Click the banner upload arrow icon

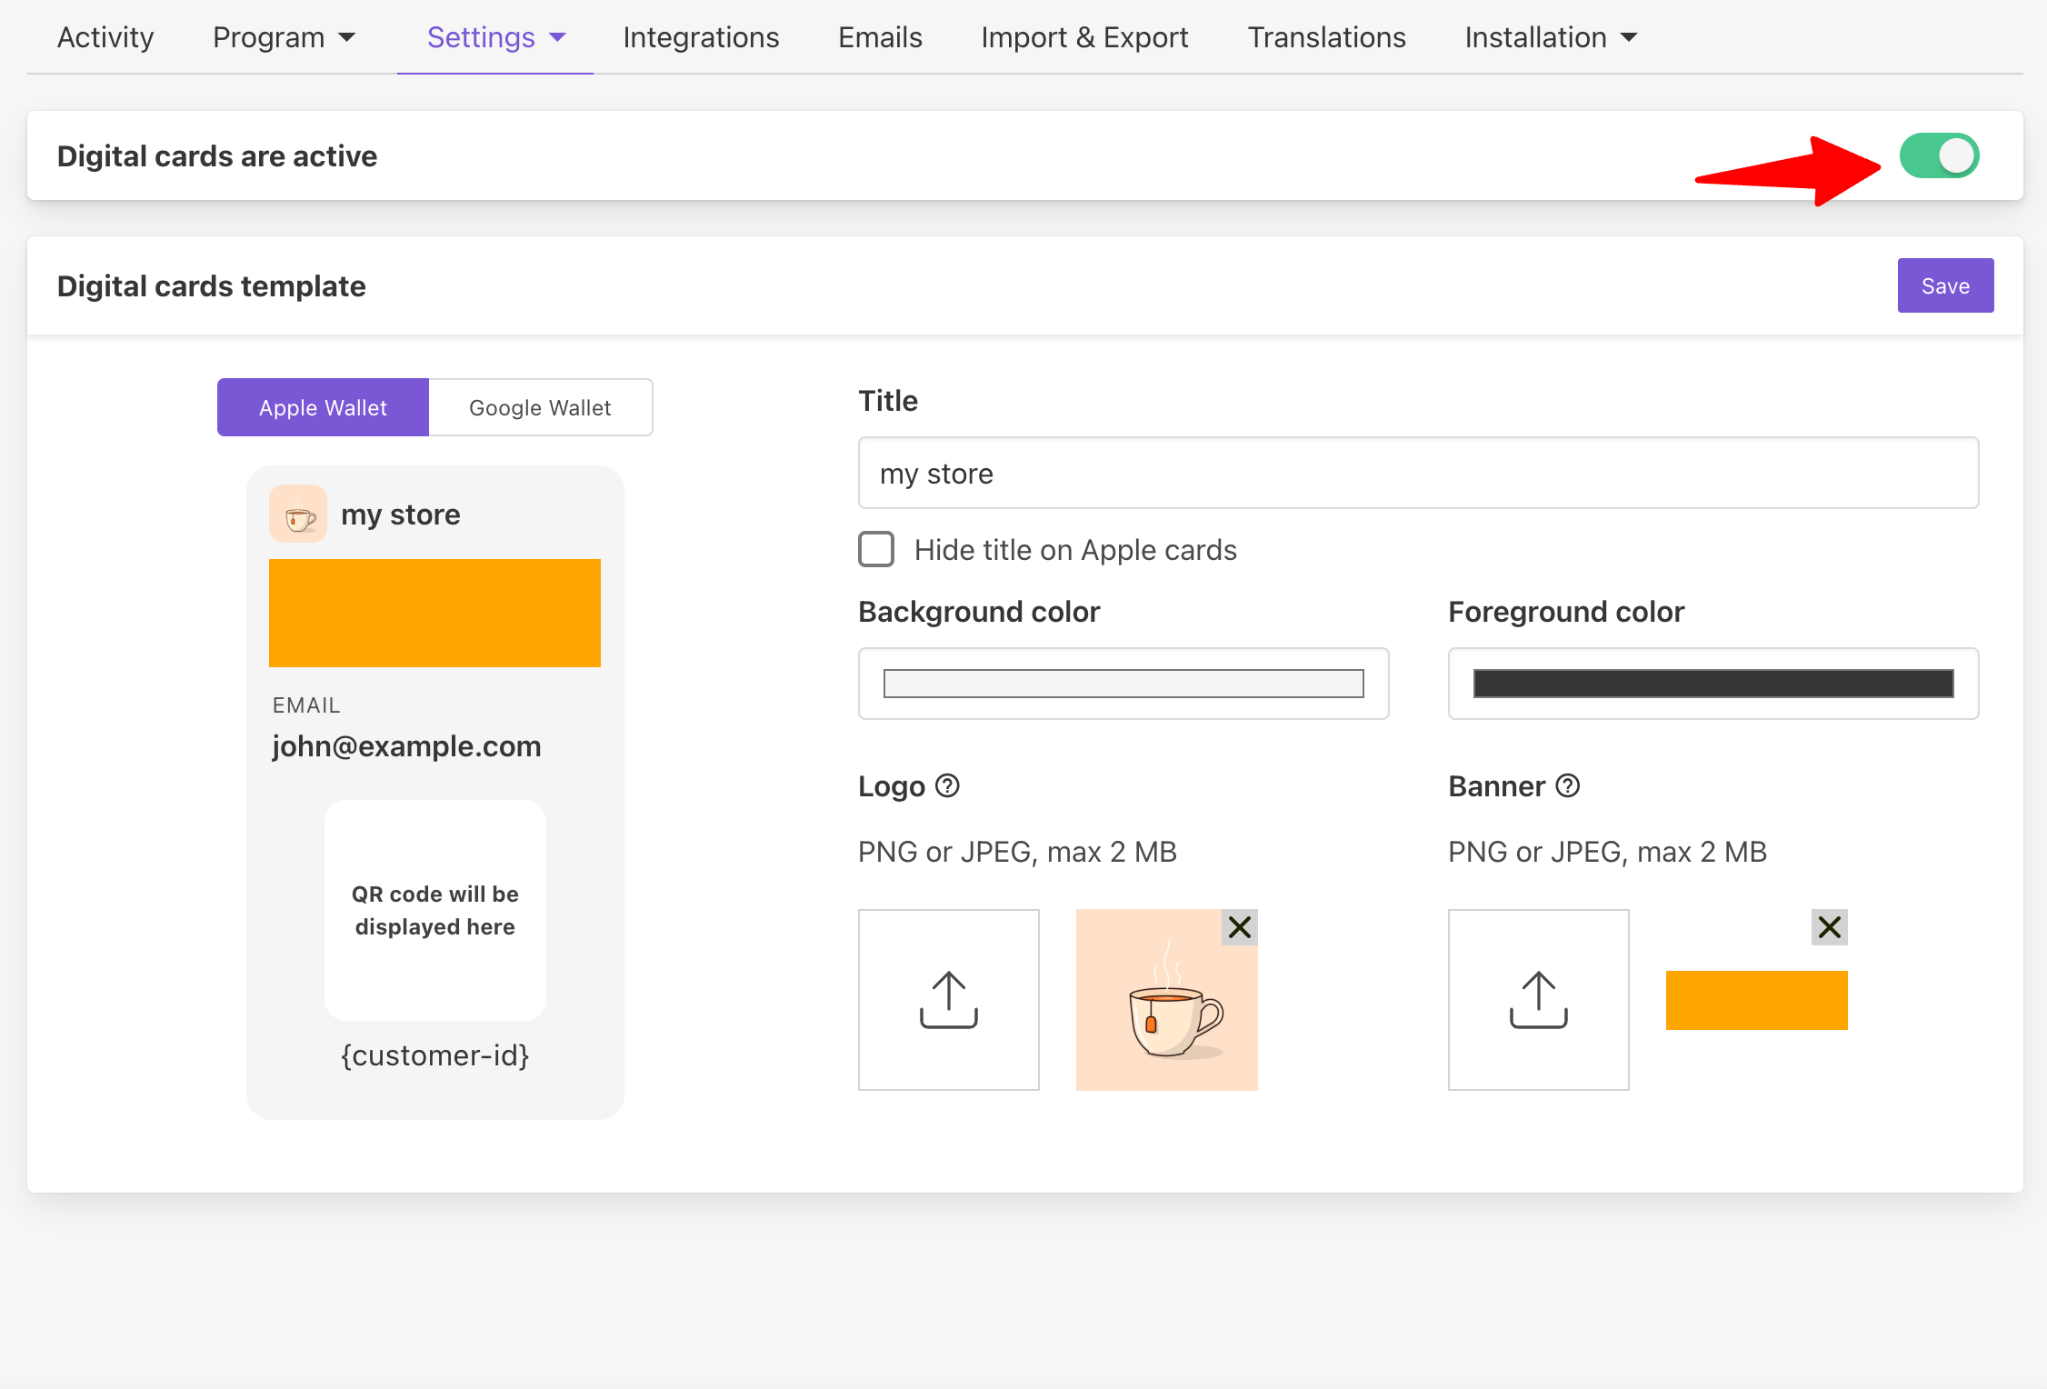(1538, 999)
